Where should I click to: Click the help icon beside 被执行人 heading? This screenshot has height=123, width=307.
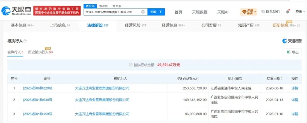(25, 41)
